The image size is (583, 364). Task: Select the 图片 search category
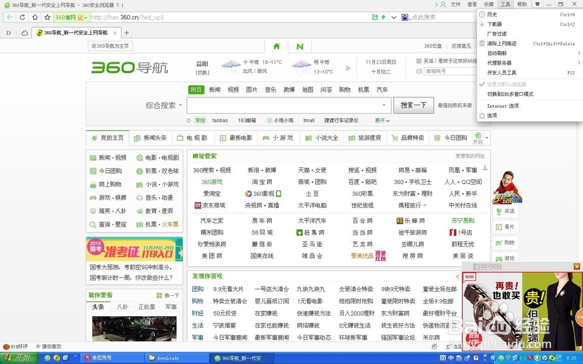[252, 90]
